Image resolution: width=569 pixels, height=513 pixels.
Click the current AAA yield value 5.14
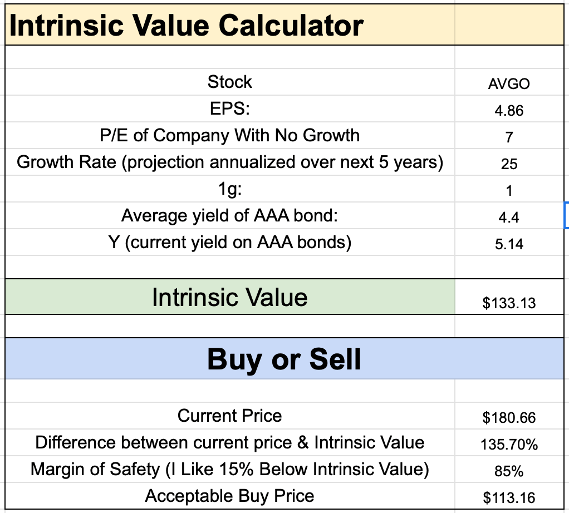coord(509,244)
